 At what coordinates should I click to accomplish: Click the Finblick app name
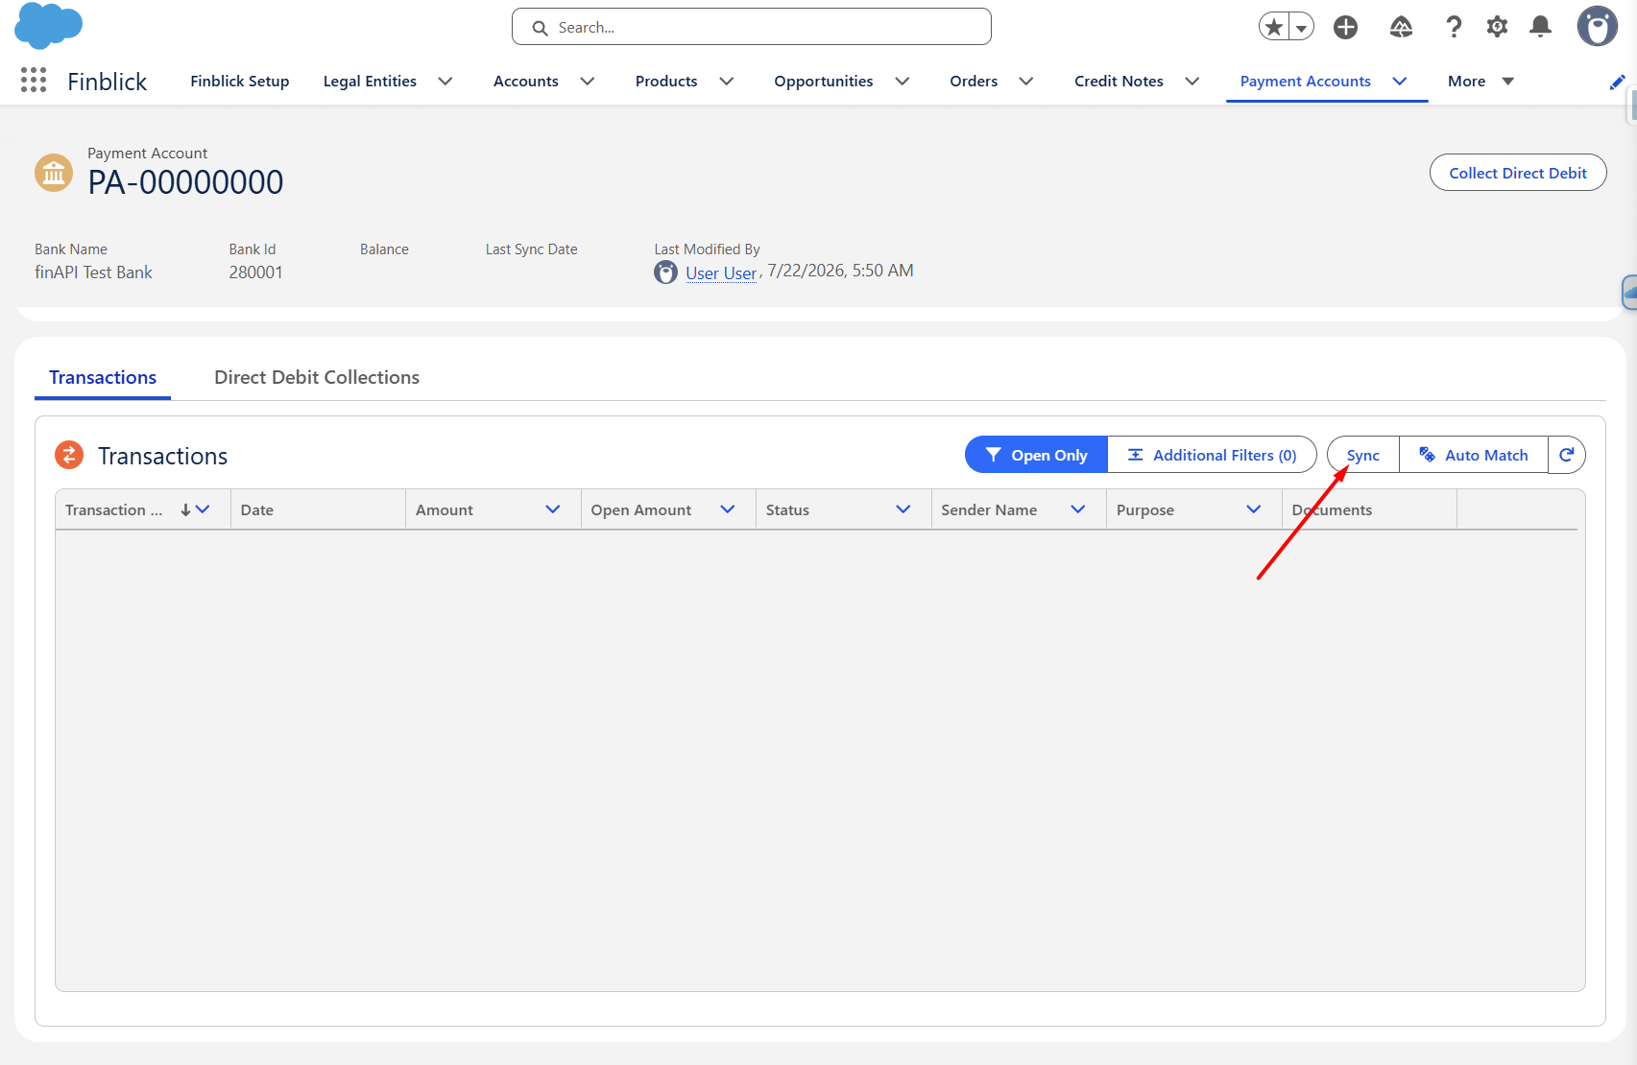(108, 82)
